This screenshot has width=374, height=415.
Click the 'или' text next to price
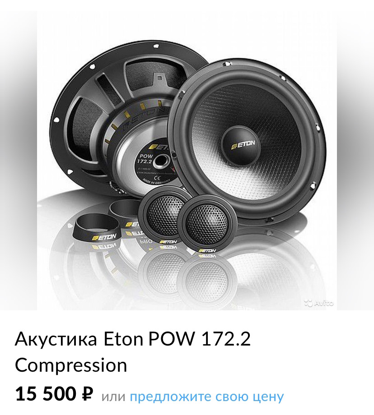(113, 397)
